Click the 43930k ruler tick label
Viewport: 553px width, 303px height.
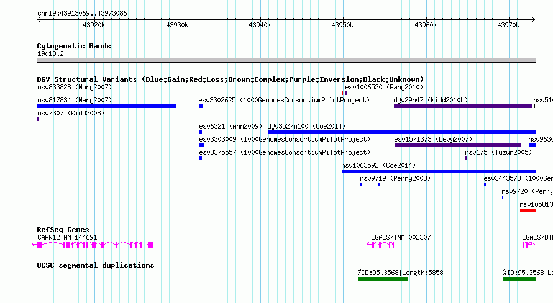[x=177, y=25]
